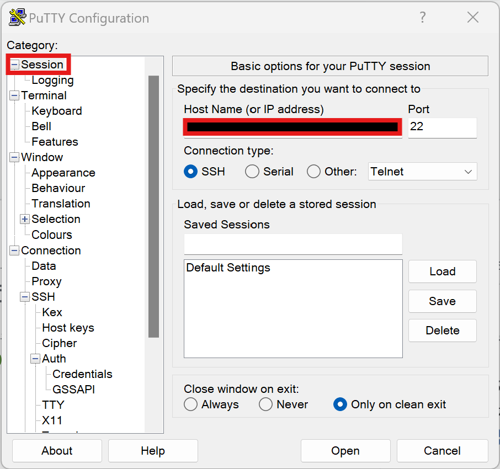Collapse the Window tree node
500x469 pixels.
(x=14, y=157)
